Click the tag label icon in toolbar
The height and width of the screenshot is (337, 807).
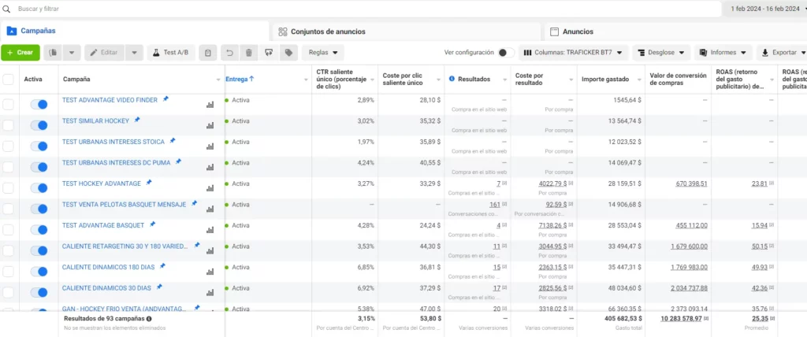[289, 53]
